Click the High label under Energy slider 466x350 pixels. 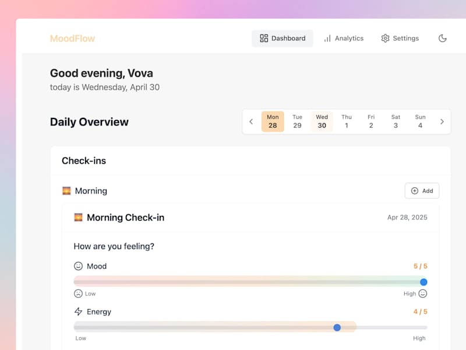[419, 338]
